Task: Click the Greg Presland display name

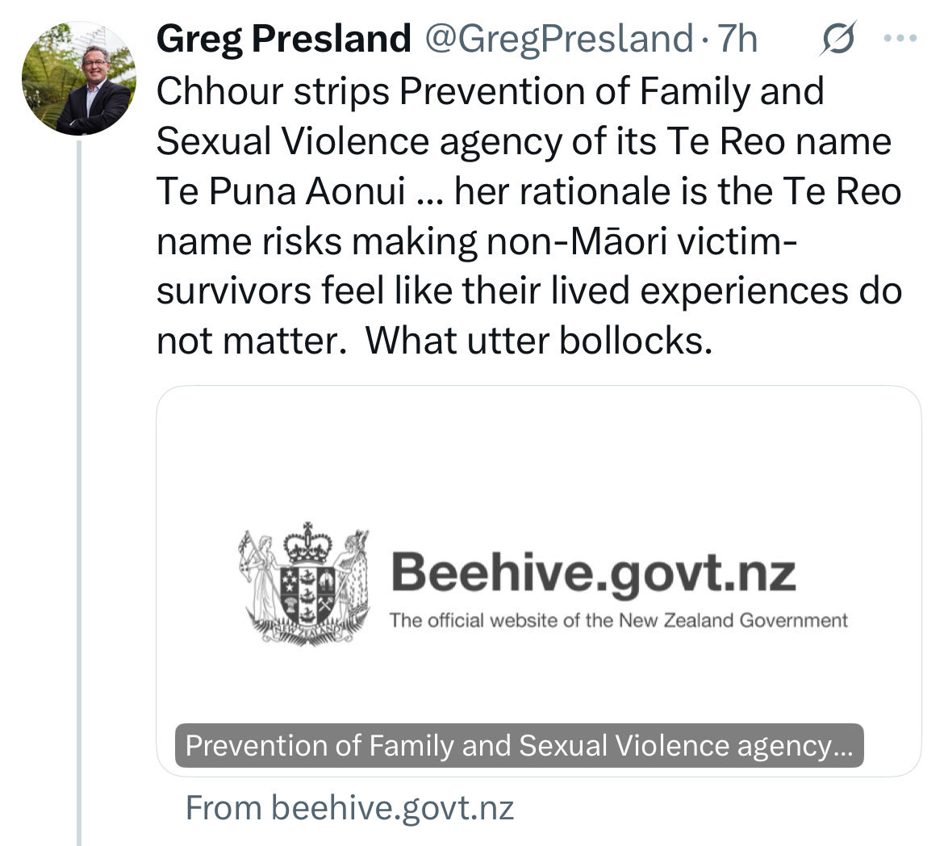Action: [283, 39]
